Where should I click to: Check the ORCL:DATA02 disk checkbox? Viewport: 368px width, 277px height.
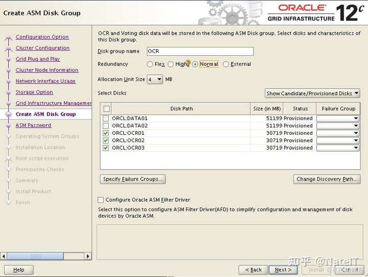[x=106, y=126]
